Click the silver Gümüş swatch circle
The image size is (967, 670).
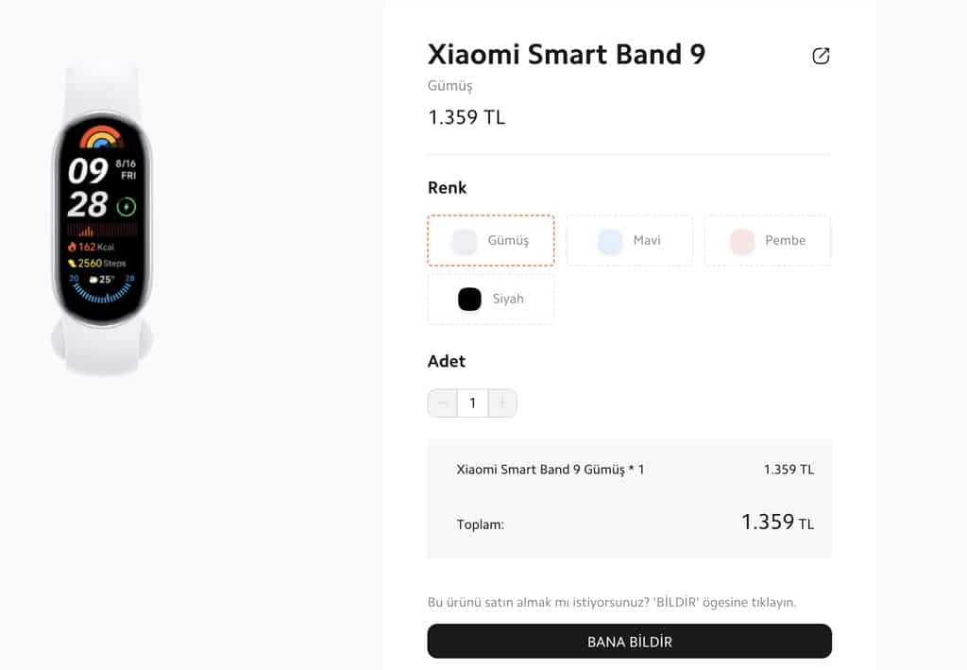(x=465, y=241)
